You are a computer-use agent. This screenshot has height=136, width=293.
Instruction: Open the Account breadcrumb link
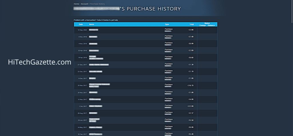[84, 4]
